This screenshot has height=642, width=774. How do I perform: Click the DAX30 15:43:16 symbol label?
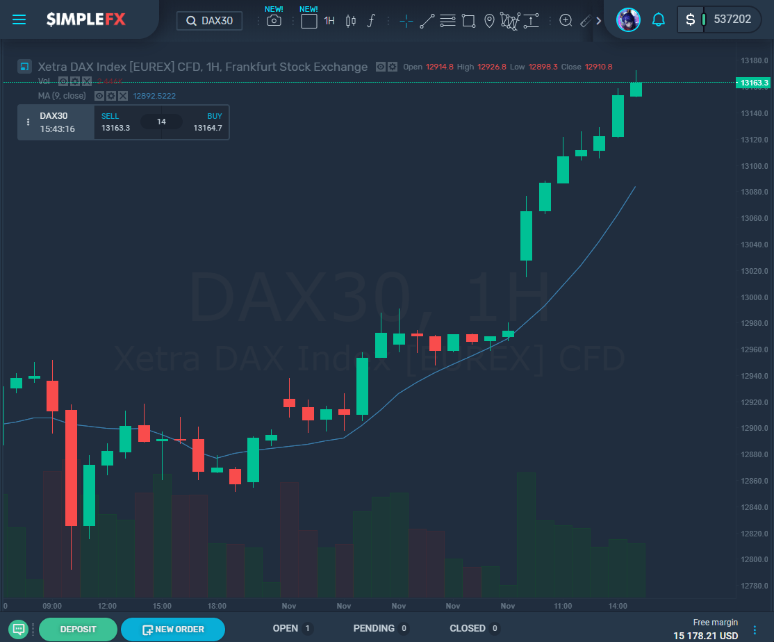coord(57,122)
